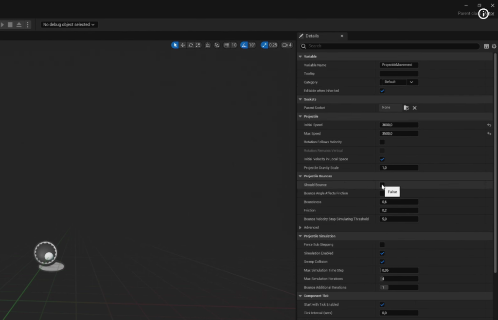Click the Play simulation button

click(x=2, y=24)
